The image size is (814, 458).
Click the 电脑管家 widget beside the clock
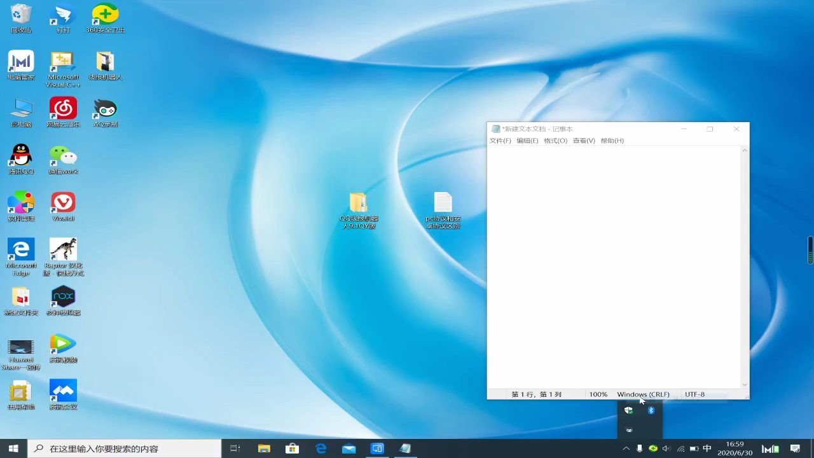pyautogui.click(x=770, y=448)
